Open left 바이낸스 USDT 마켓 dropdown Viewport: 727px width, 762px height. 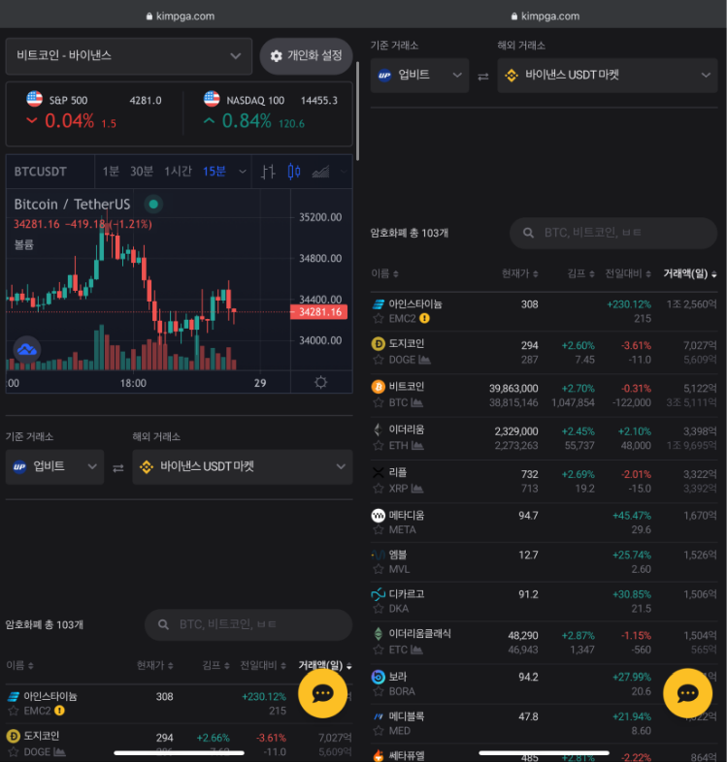tap(243, 466)
